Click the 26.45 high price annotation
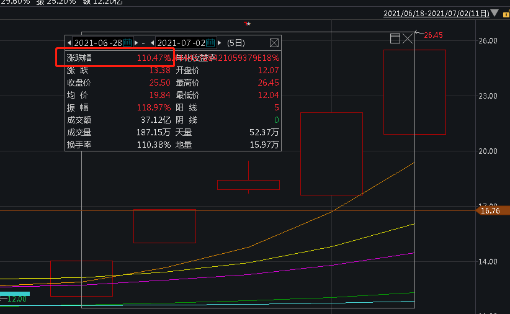This screenshot has width=510, height=314. click(432, 35)
